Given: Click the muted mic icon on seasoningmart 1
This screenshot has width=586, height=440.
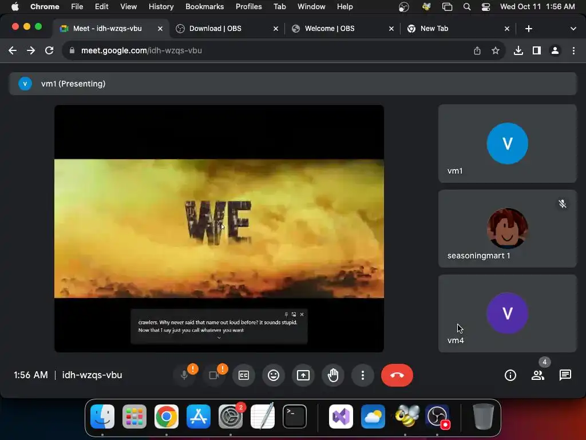Looking at the screenshot, I should tap(562, 203).
